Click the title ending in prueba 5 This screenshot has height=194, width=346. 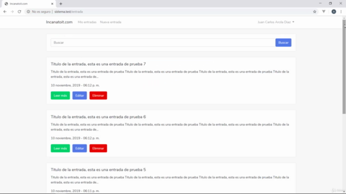point(98,170)
